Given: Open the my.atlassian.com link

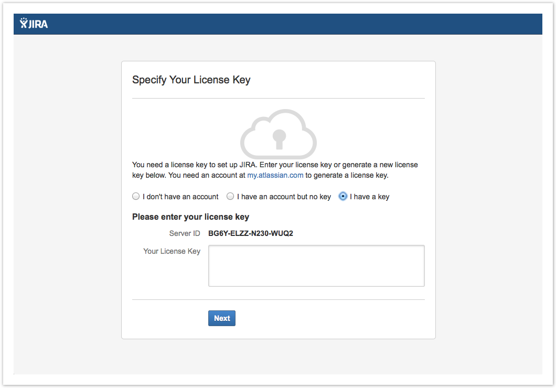Looking at the screenshot, I should (275, 175).
